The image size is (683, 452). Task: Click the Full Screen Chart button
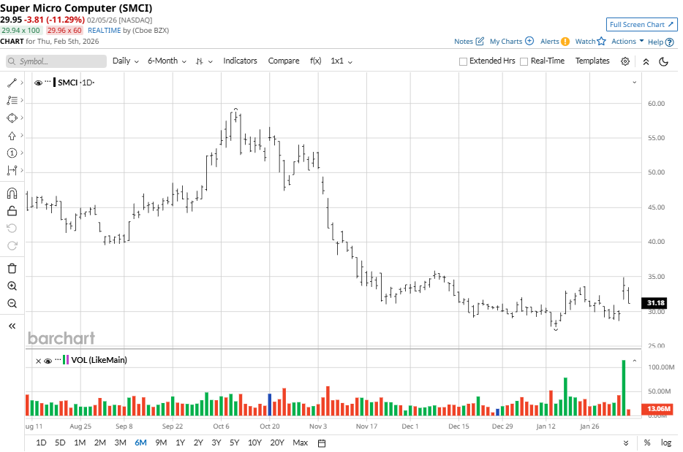coord(641,24)
